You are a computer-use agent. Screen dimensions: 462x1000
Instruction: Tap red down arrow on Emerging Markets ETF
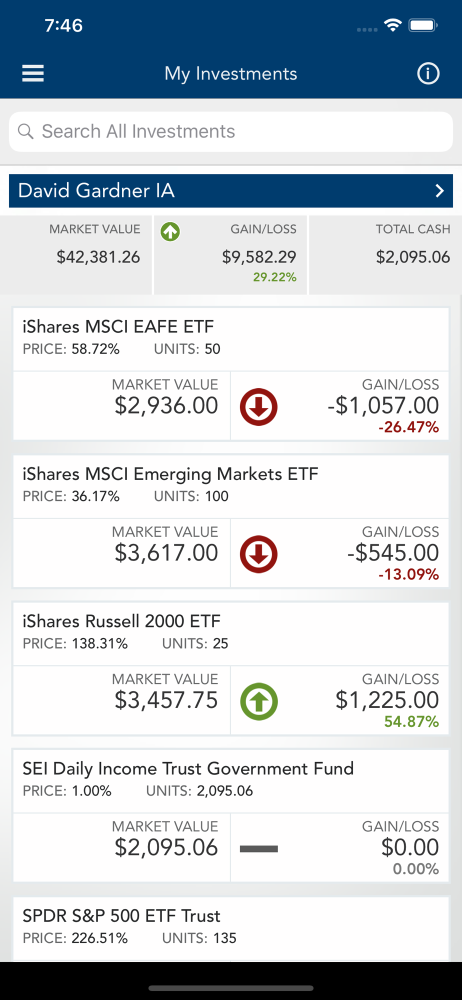pyautogui.click(x=258, y=554)
